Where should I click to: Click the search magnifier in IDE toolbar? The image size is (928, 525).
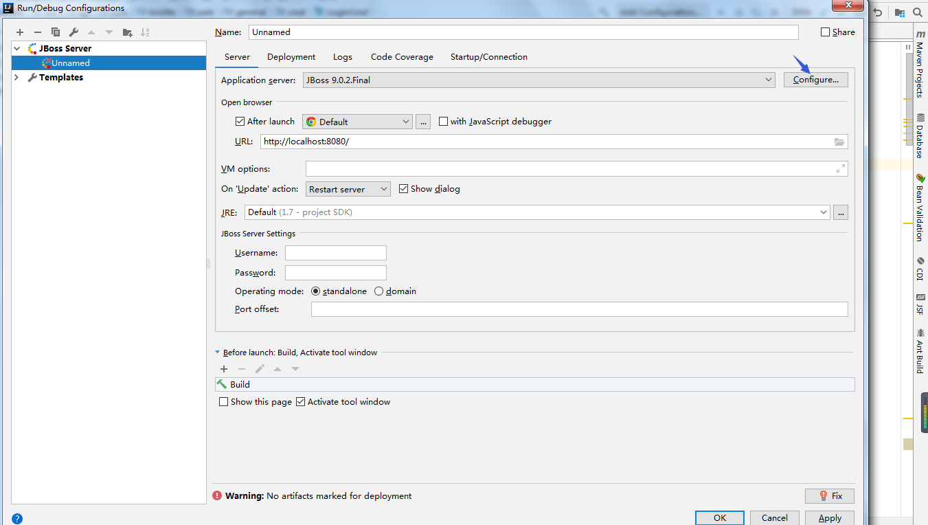[x=918, y=12]
